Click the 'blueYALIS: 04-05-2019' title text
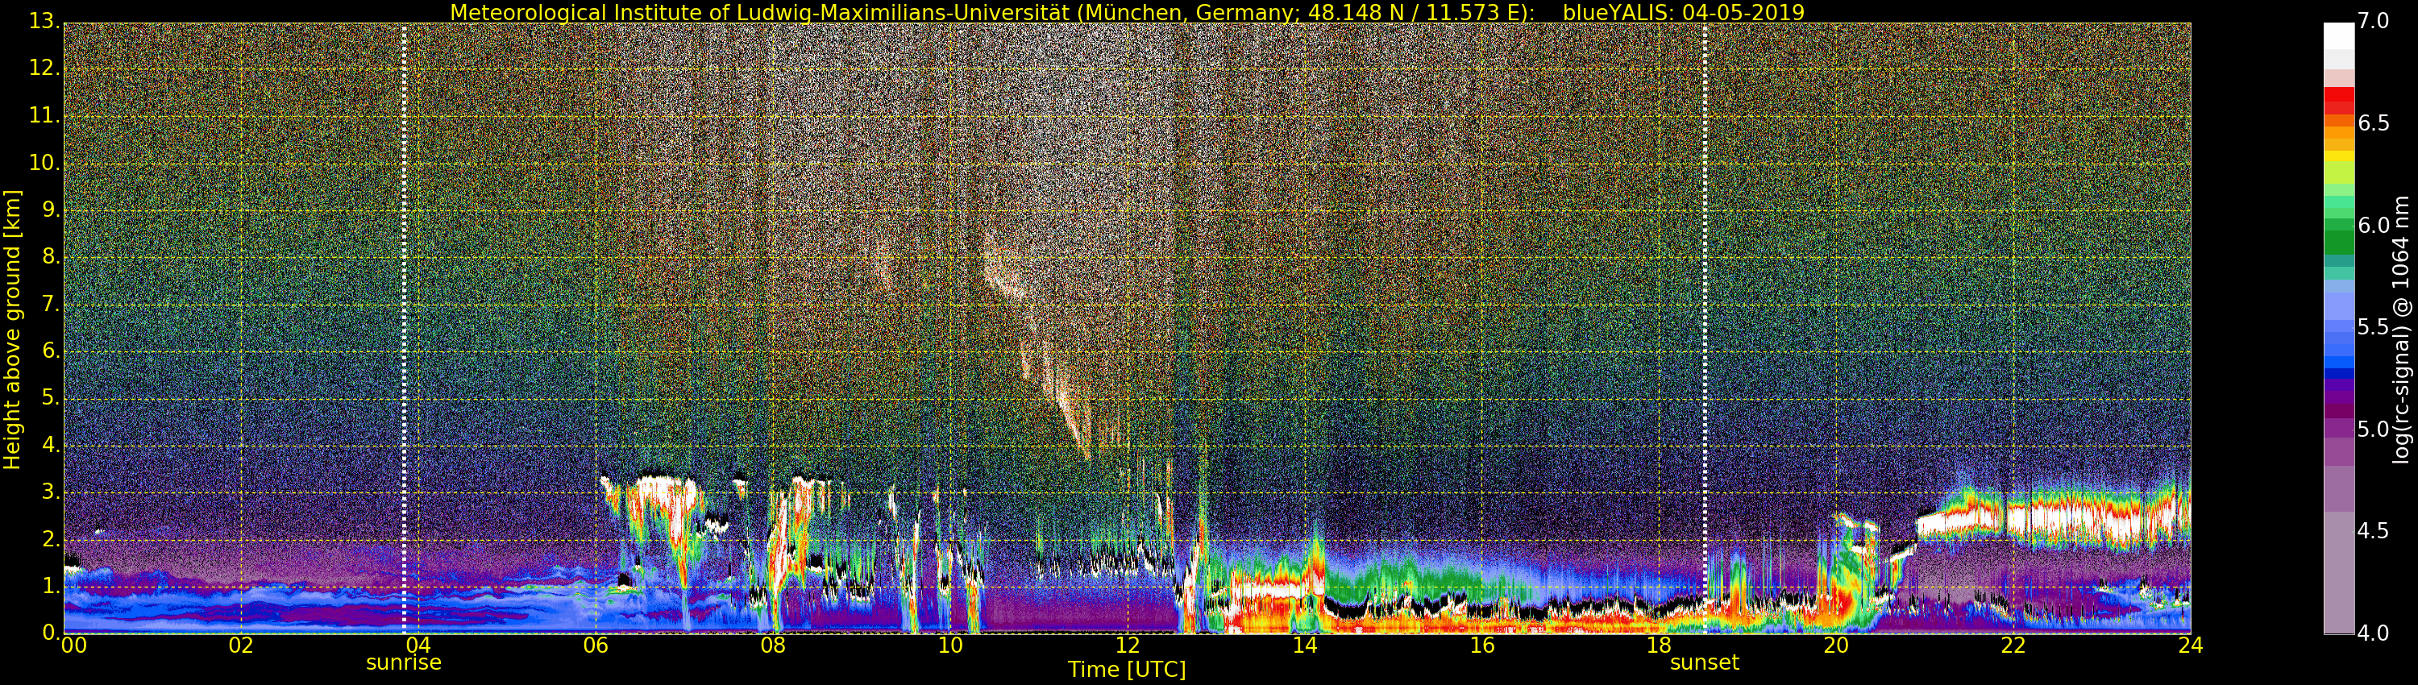Screen dimensions: 2418x685 1683,12
